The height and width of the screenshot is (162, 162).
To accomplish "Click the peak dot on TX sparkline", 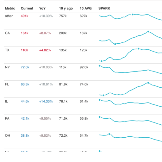I will 139,49.
